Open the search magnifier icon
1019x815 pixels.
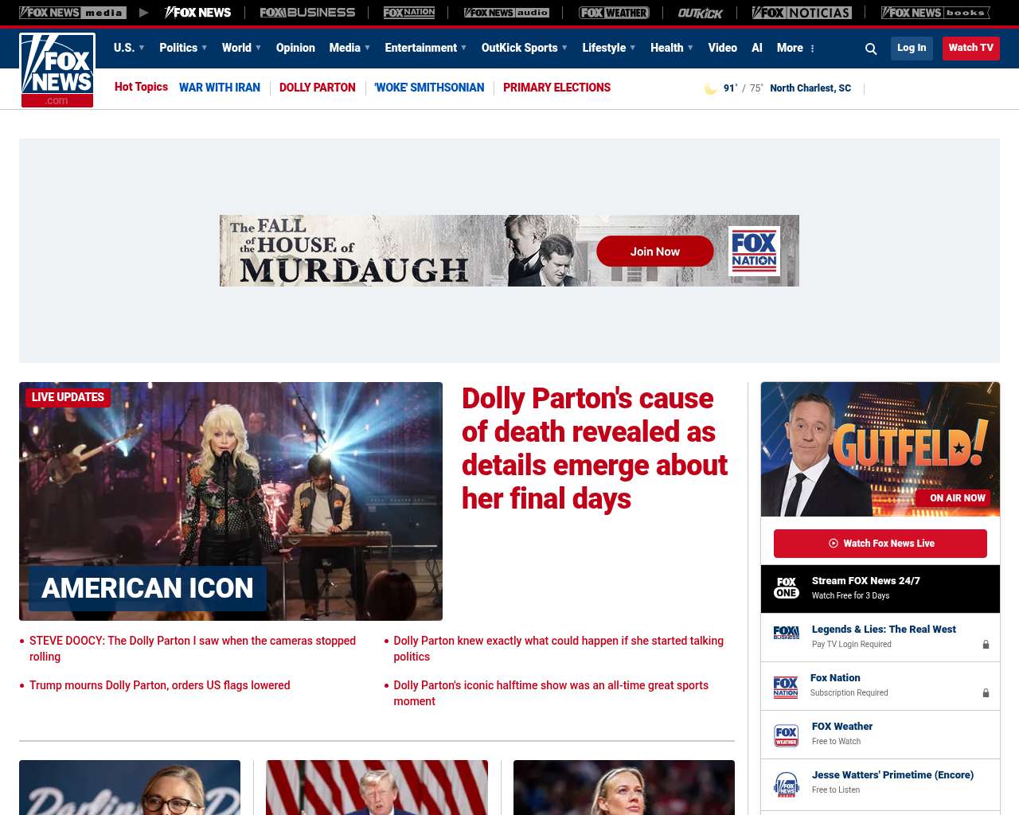click(x=871, y=49)
